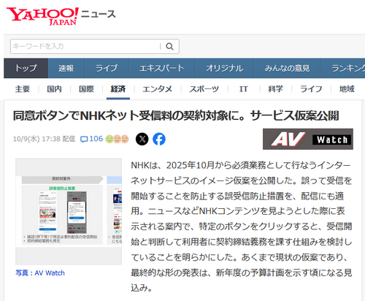Go to the 地域 category
The height and width of the screenshot is (301, 365).
(347, 89)
